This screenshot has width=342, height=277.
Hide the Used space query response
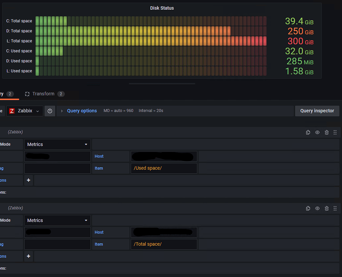point(317,132)
